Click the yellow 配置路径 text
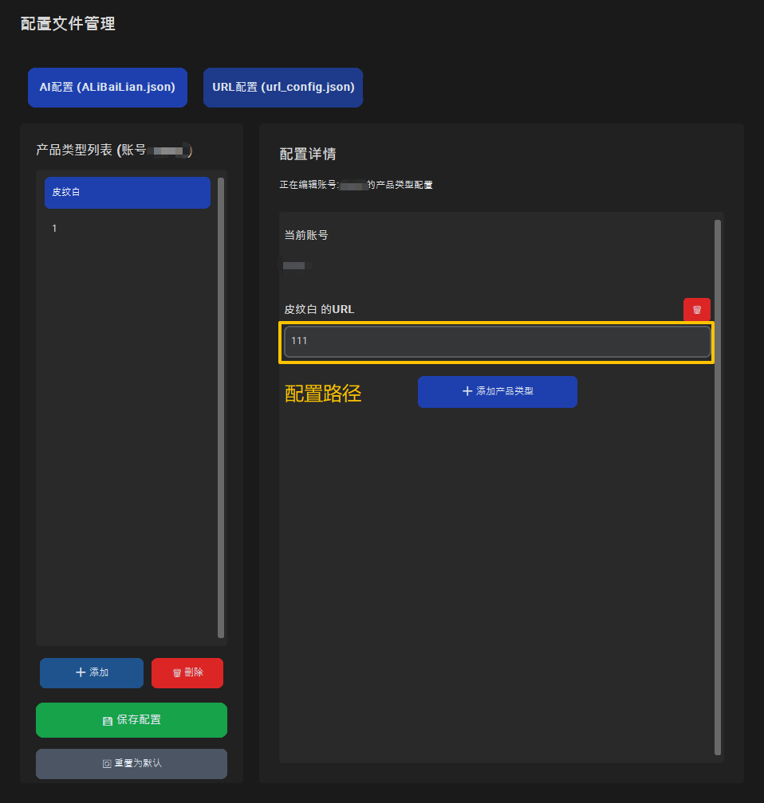The height and width of the screenshot is (803, 764). point(323,394)
